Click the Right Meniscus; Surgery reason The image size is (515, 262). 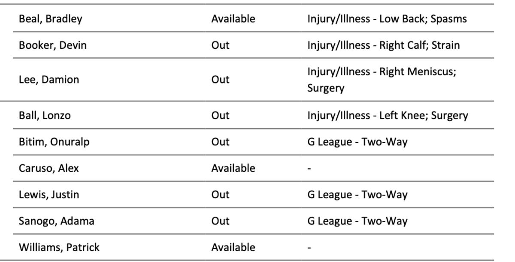pos(382,80)
